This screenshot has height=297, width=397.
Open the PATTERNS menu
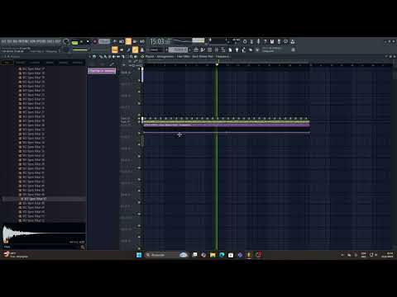coord(23,41)
